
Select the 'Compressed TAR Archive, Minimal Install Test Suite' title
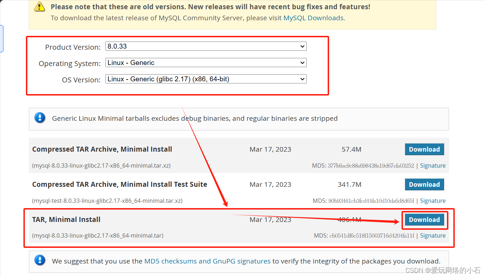[x=120, y=185]
